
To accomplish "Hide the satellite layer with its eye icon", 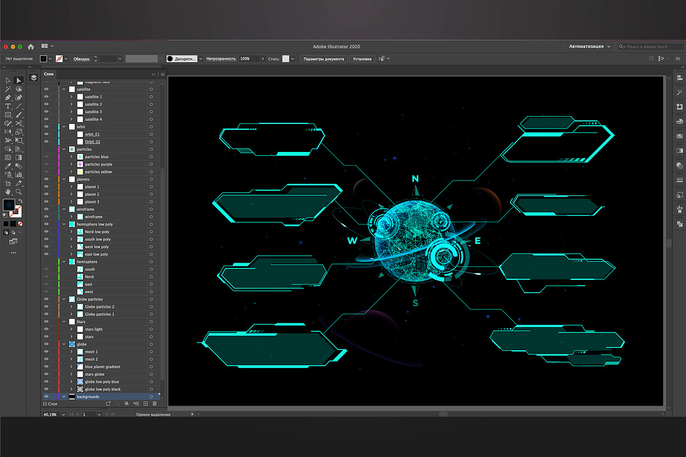I will click(x=46, y=89).
